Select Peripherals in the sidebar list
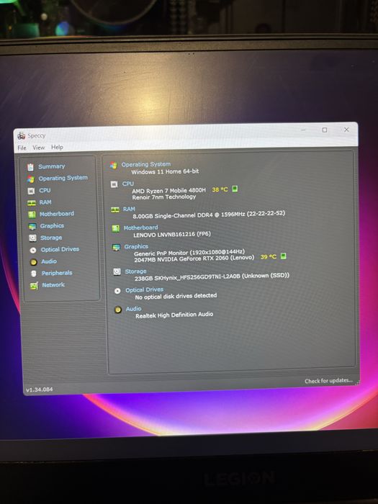The width and height of the screenshot is (378, 504). point(57,273)
